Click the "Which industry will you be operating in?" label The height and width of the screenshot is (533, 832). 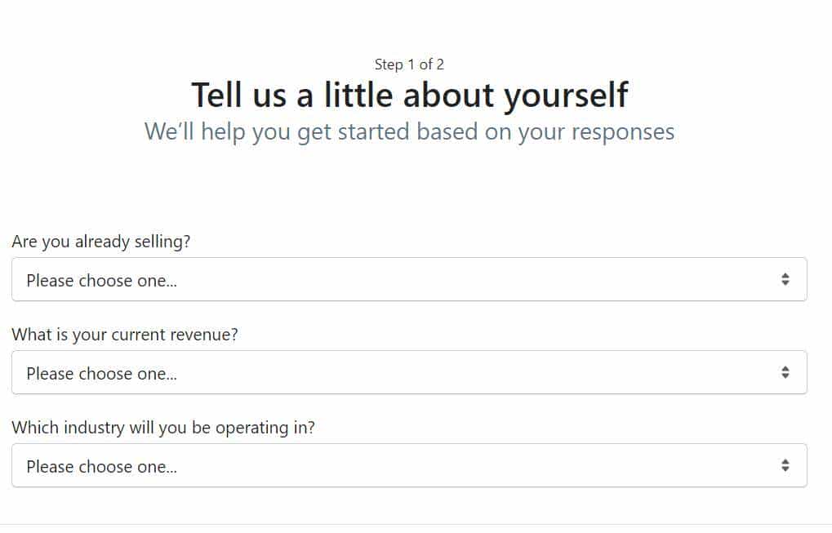pyautogui.click(x=163, y=428)
